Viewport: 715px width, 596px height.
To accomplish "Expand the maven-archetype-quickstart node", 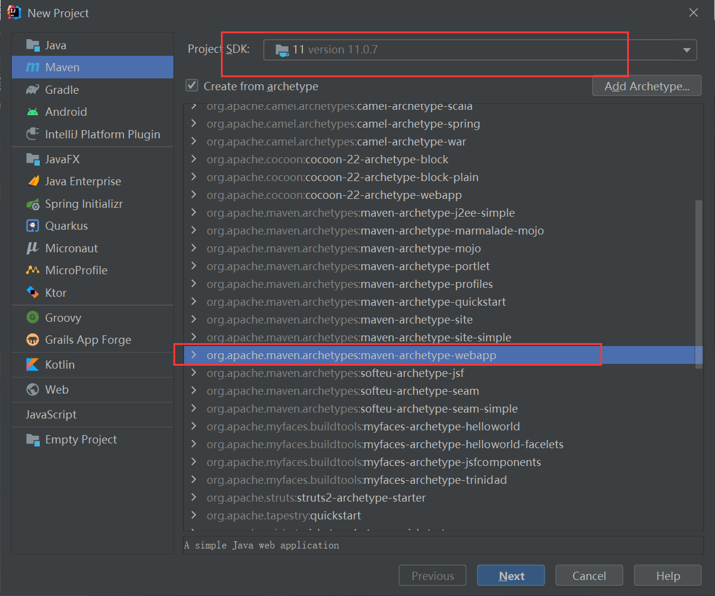I will [x=193, y=302].
